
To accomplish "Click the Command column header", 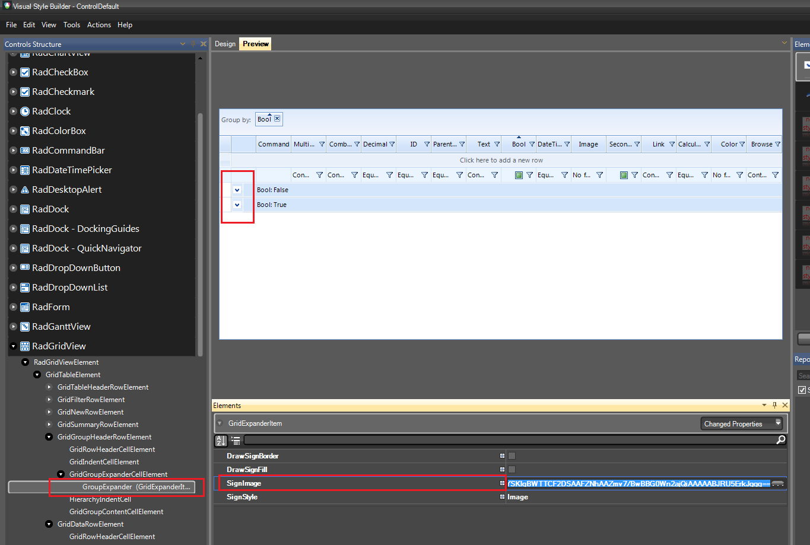I will coord(274,144).
